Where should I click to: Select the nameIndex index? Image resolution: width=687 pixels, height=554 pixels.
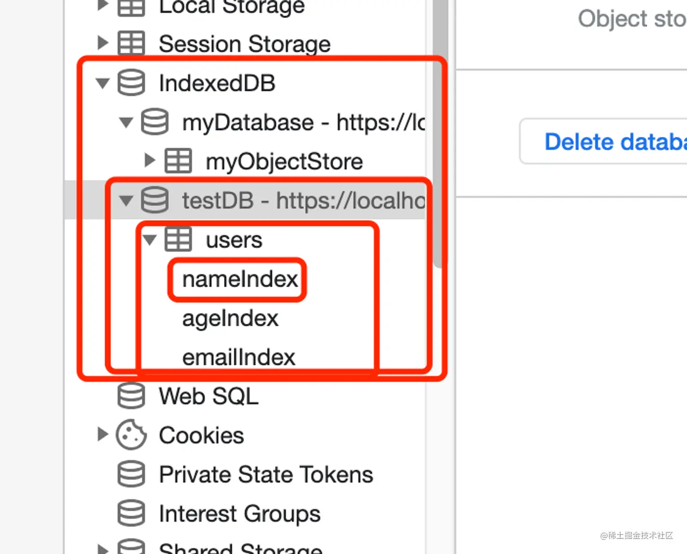coord(239,279)
